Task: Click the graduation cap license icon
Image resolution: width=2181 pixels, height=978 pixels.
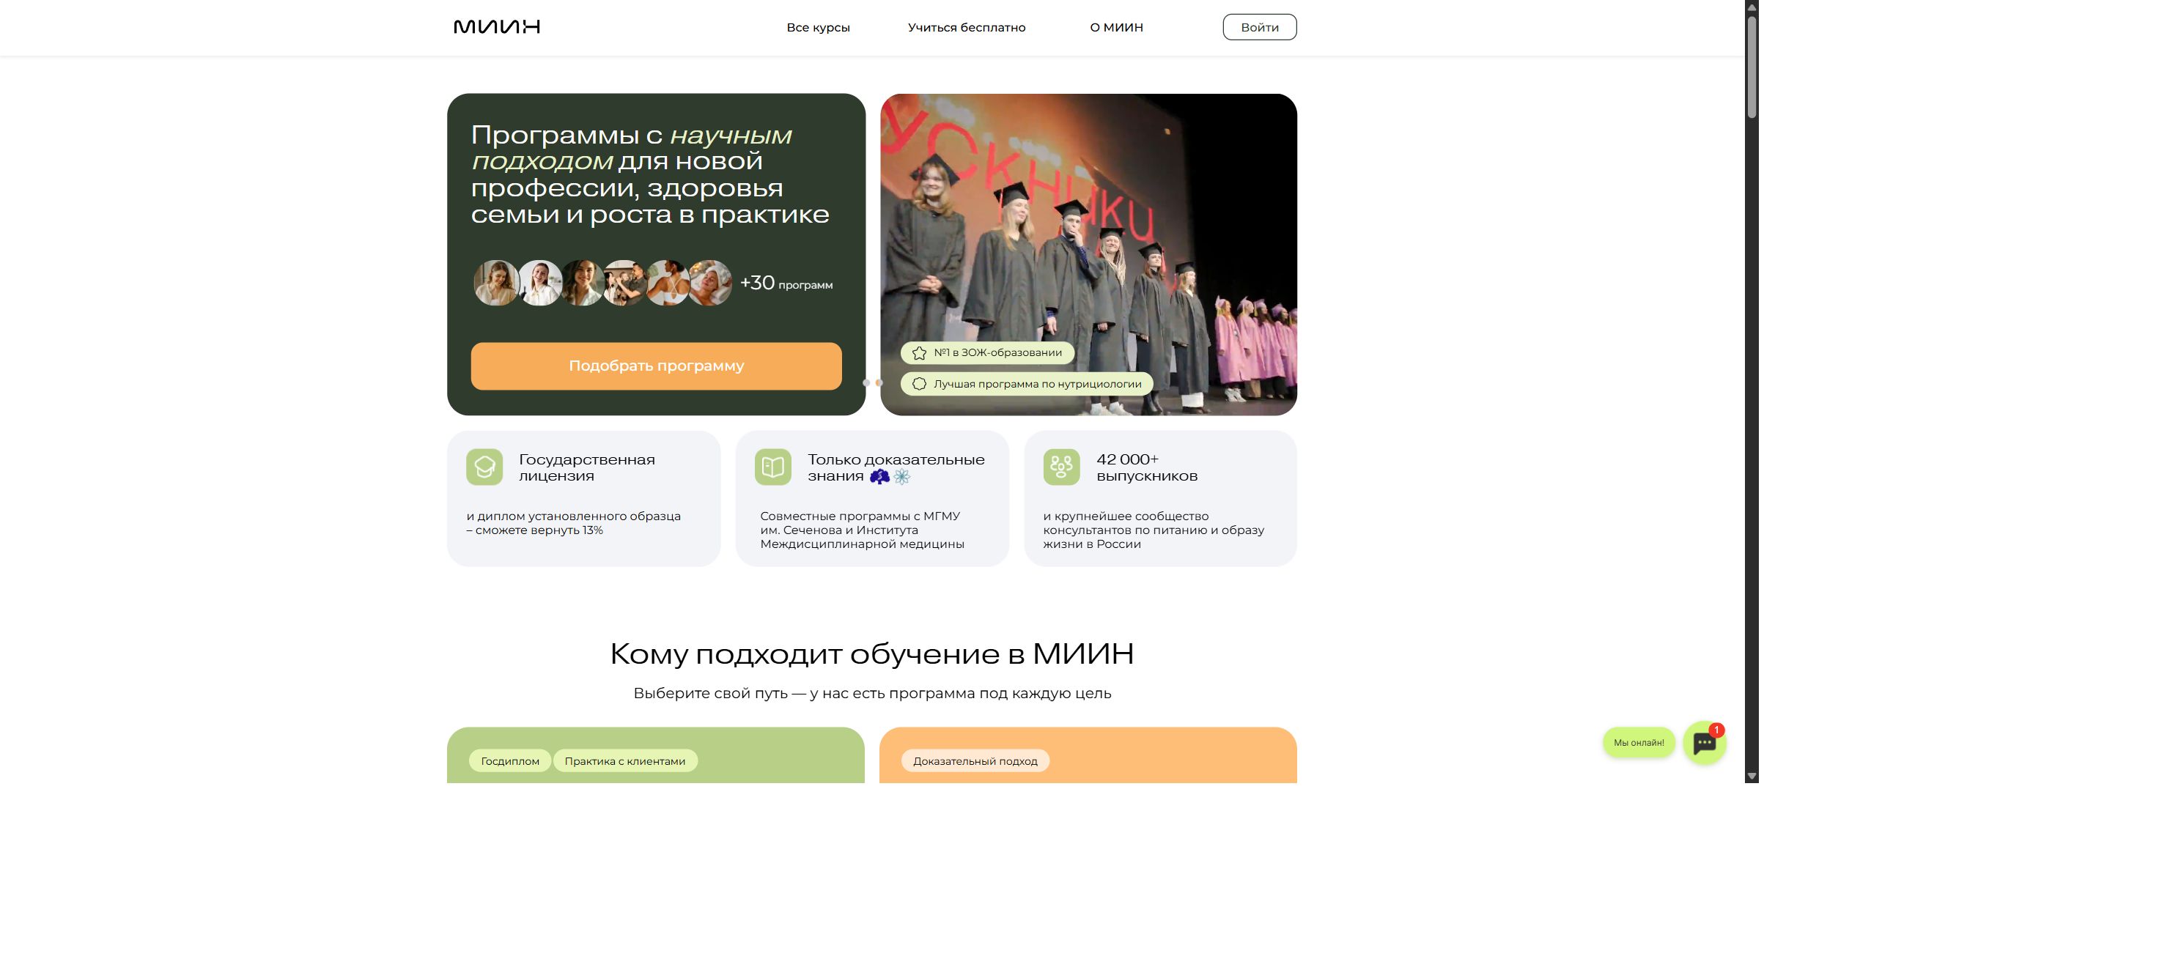Action: [484, 467]
